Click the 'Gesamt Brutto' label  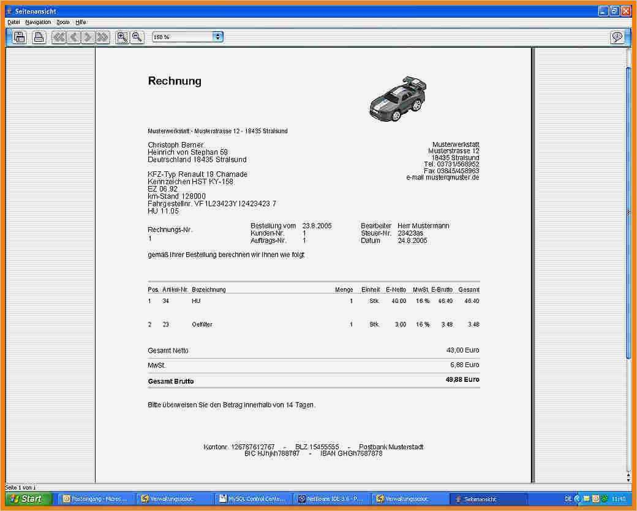coord(171,381)
